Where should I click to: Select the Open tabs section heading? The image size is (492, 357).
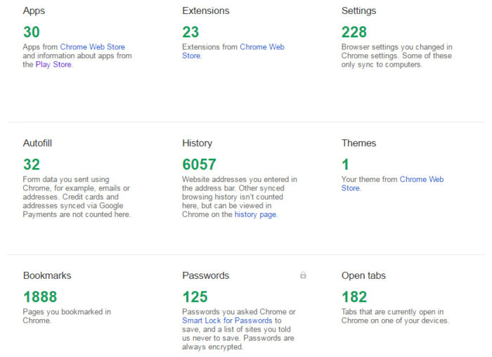(363, 275)
